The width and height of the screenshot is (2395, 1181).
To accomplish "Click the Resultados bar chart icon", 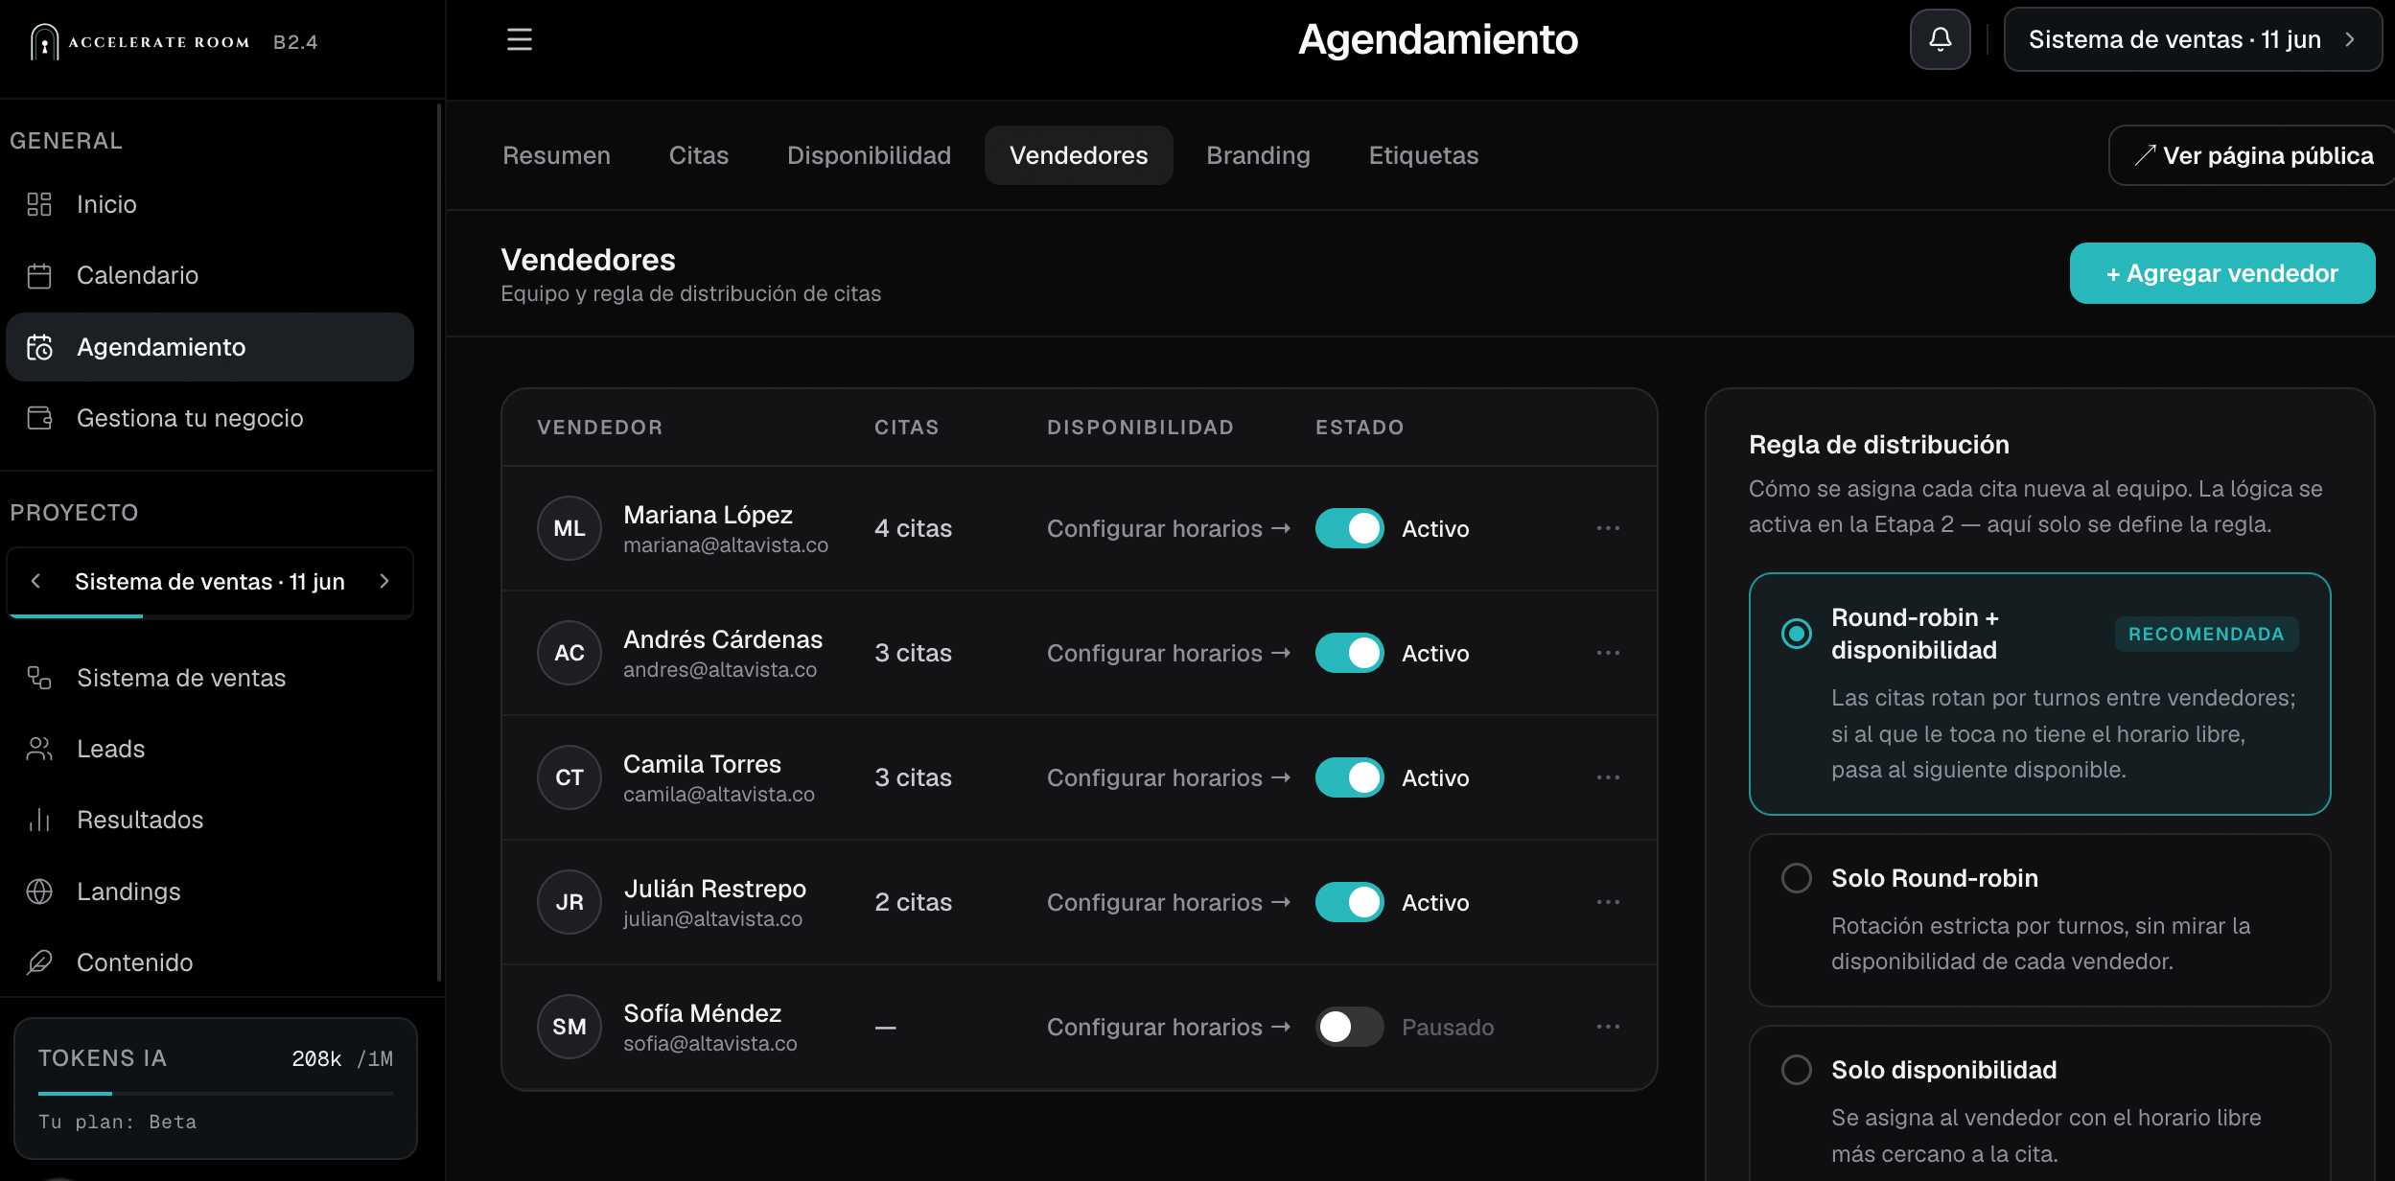I will [x=39, y=820].
